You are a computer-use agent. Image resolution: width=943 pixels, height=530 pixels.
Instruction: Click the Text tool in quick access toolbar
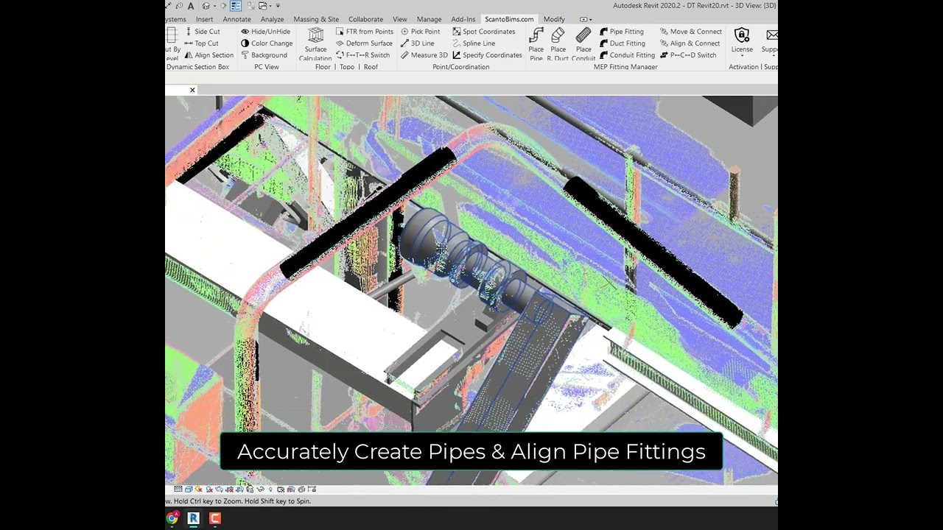coord(191,6)
